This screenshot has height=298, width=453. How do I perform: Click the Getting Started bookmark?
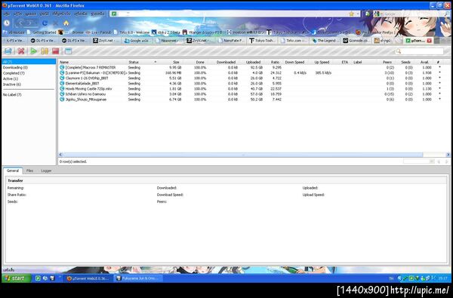[42, 32]
